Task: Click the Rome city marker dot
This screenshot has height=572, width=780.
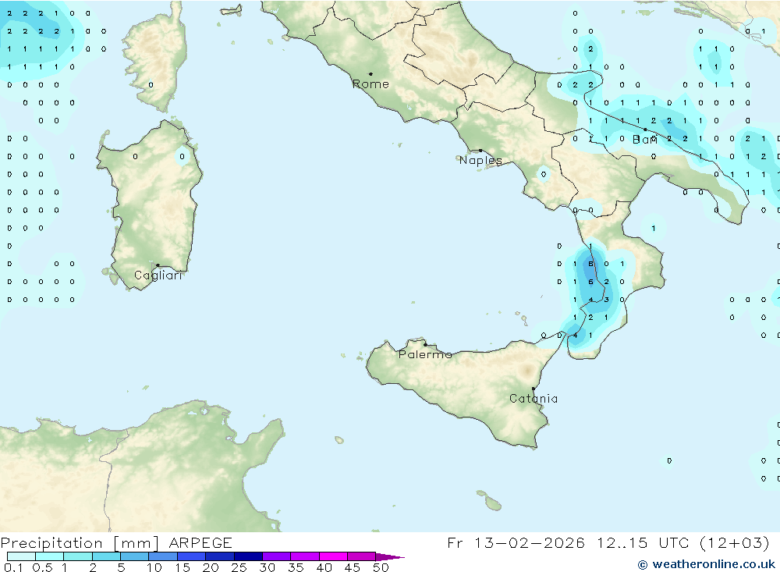Action: [x=370, y=74]
